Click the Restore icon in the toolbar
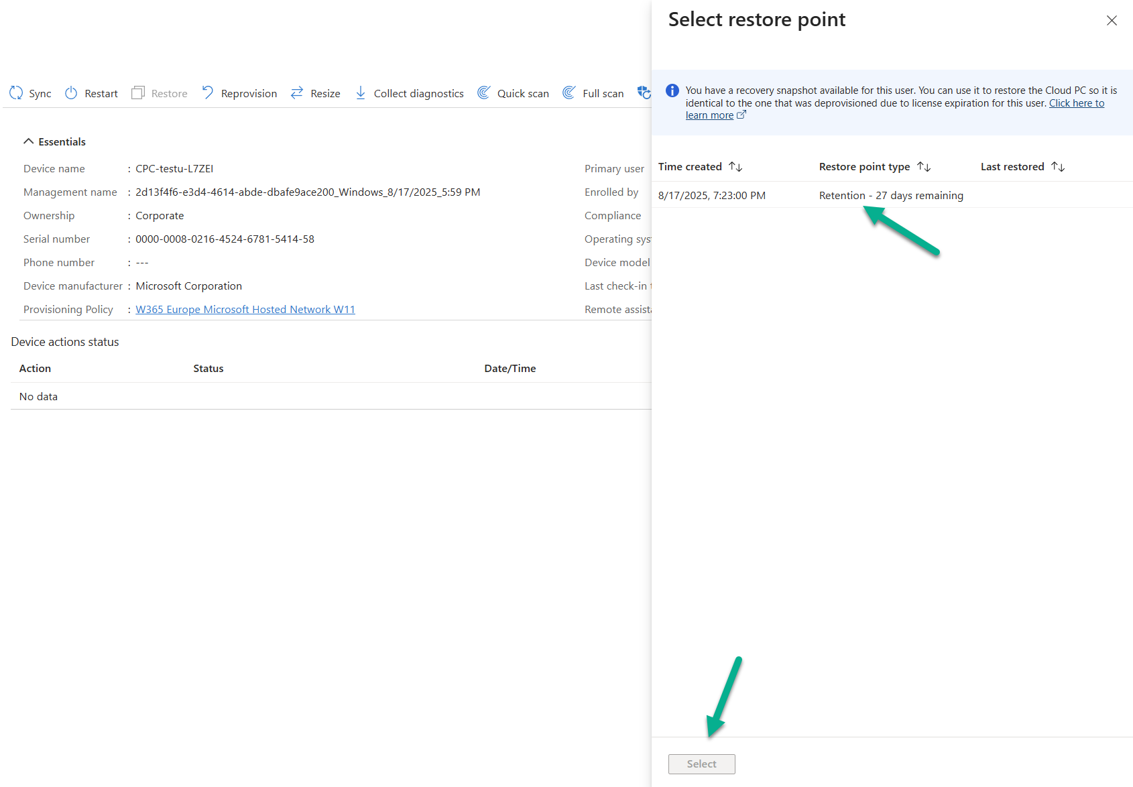The image size is (1133, 787). (138, 93)
